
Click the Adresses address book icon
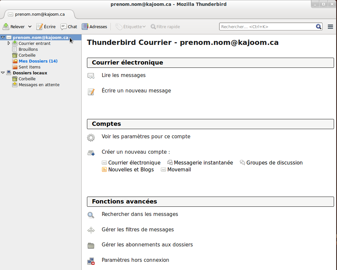click(x=85, y=27)
